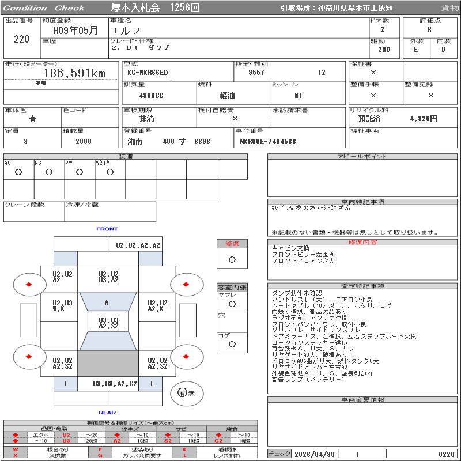The width and height of the screenshot is (461, 461).
Task: Select the circle mark under PW equipment
Action: 80,172
